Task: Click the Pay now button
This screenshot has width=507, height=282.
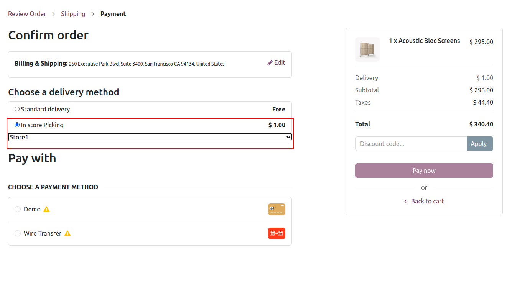Action: (424, 171)
